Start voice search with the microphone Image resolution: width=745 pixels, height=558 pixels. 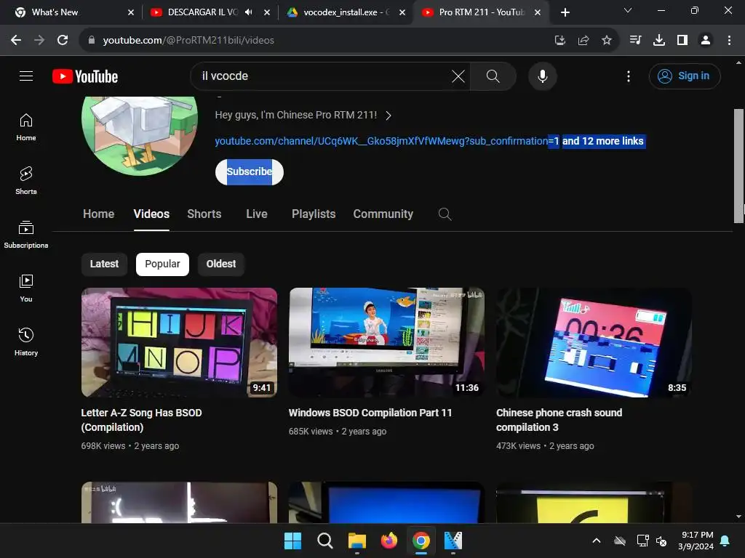tap(542, 76)
